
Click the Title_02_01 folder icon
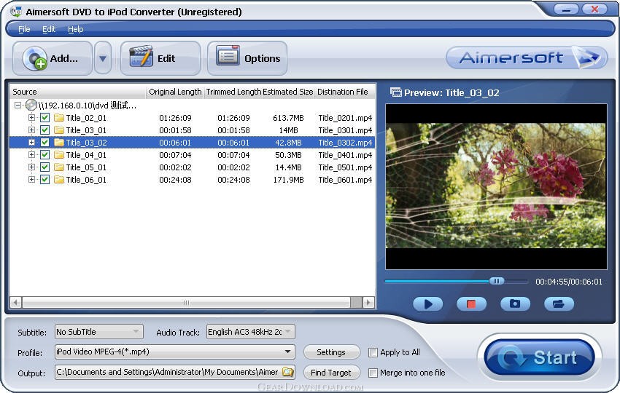coord(59,118)
